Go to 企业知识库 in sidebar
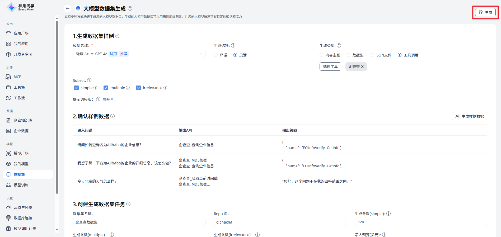The width and height of the screenshot is (501, 237). click(x=23, y=120)
